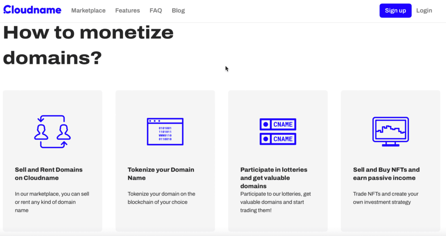Click the 'Trade NFTs' description text
446x236 pixels.
pyautogui.click(x=385, y=198)
